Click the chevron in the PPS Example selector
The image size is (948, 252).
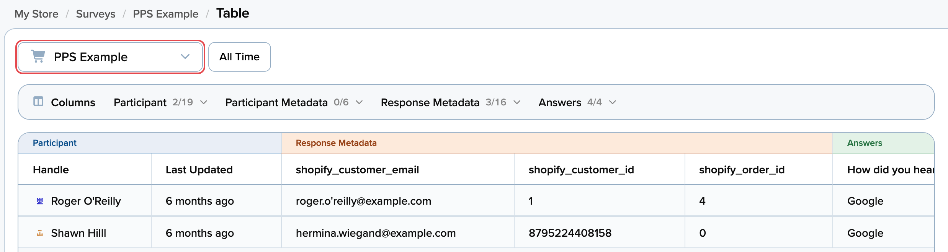(185, 57)
